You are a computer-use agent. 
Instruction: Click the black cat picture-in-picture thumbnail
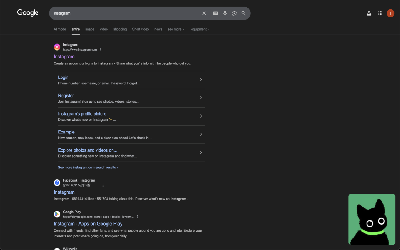[x=372, y=219]
